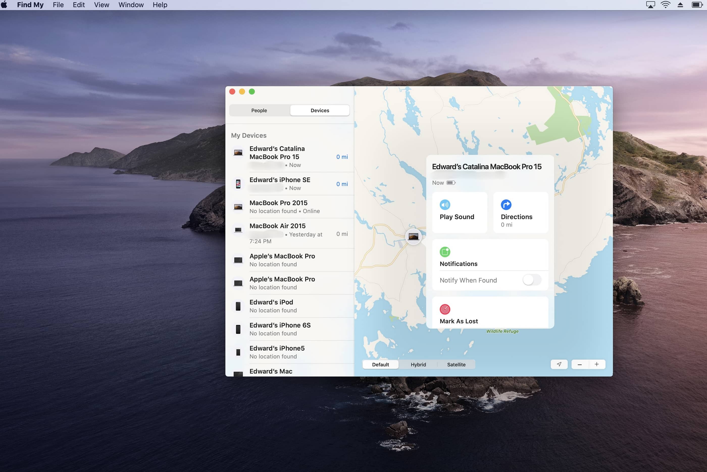Click the blue Directions arrow icon

click(506, 205)
